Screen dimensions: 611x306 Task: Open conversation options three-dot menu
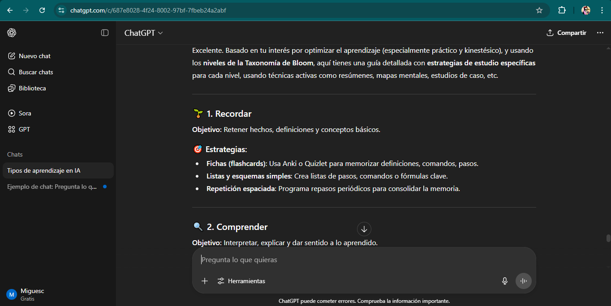click(600, 33)
